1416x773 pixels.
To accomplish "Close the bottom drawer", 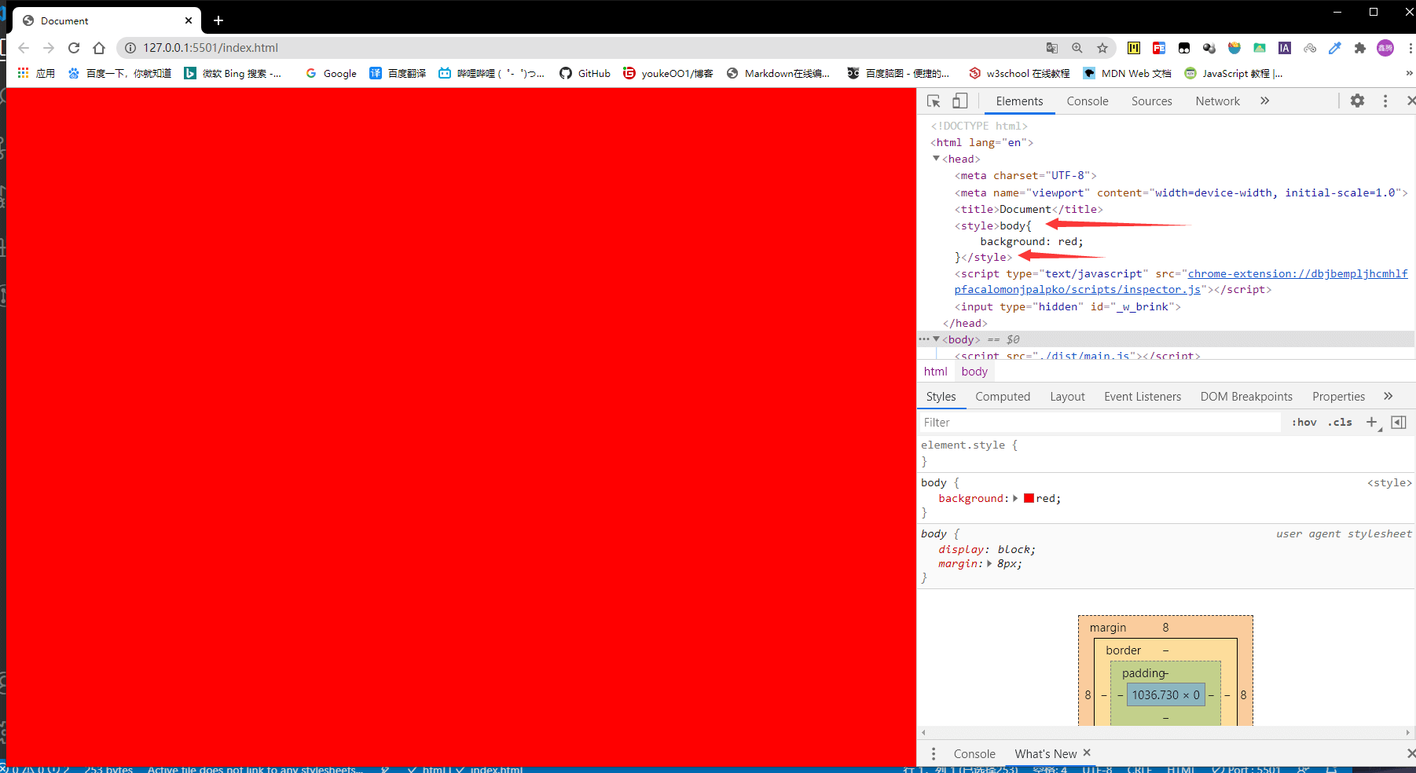I will click(x=1410, y=754).
